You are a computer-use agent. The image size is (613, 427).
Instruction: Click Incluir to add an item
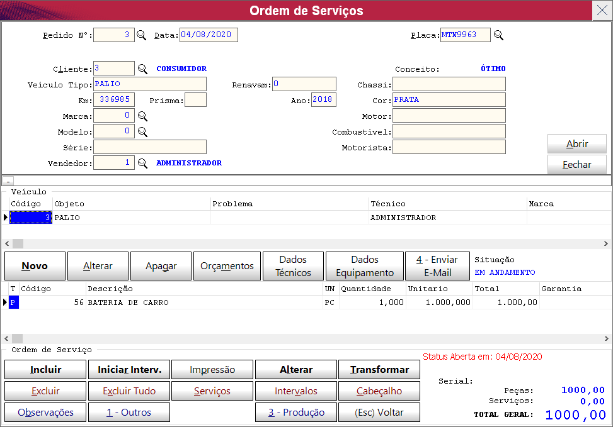[45, 370]
